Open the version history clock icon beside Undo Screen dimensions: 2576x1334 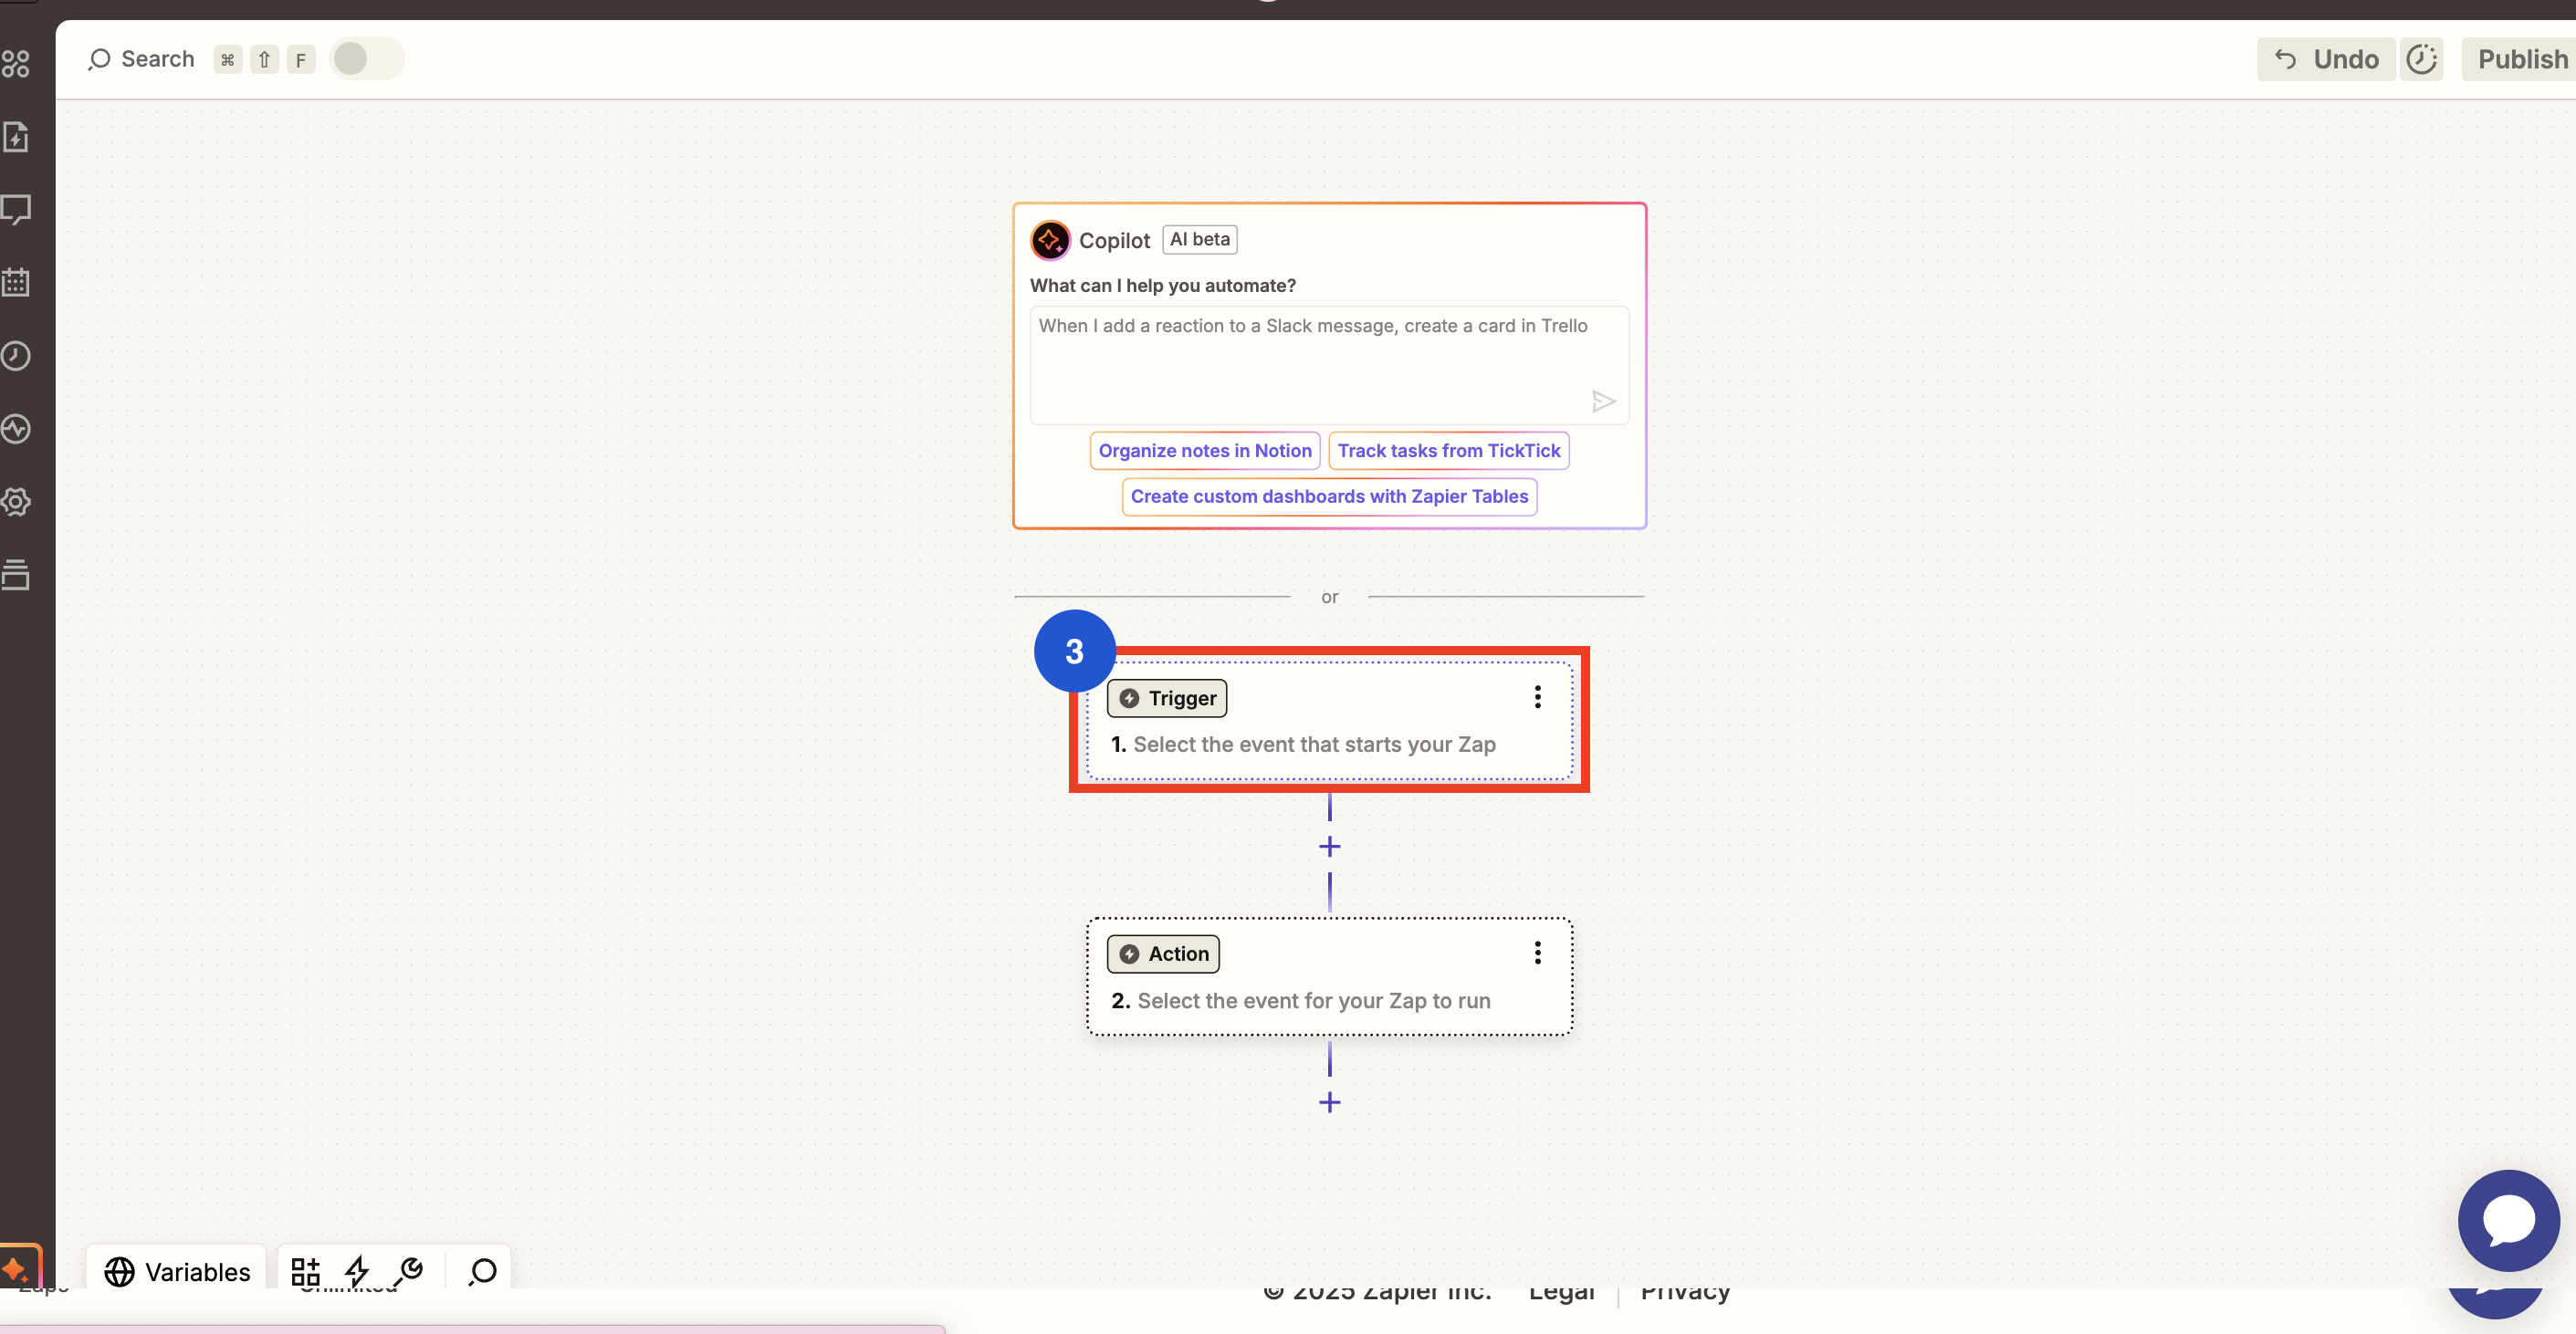pos(2421,59)
